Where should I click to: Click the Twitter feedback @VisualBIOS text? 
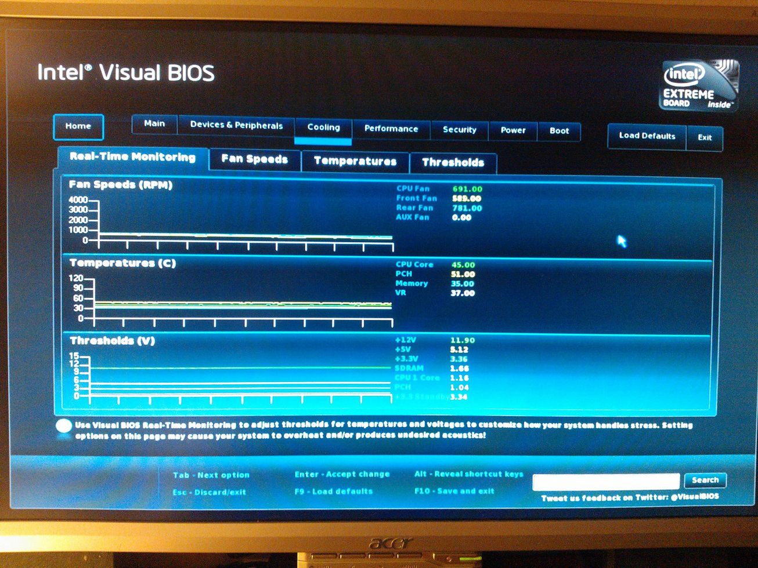pos(630,498)
